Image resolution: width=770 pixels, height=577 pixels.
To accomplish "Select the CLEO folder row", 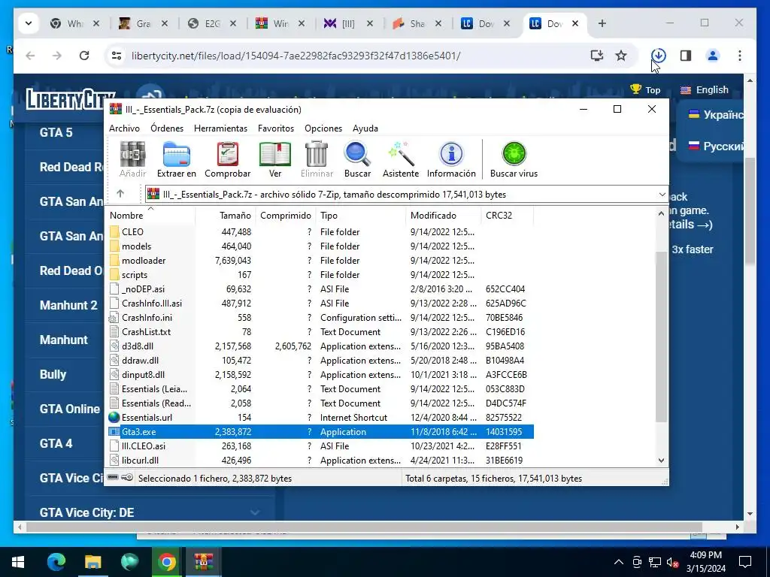I will click(x=320, y=231).
